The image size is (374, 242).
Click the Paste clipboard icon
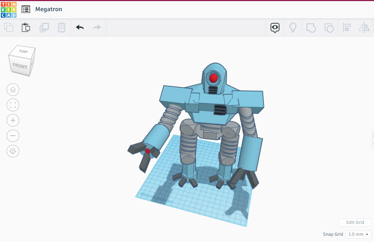(x=26, y=28)
